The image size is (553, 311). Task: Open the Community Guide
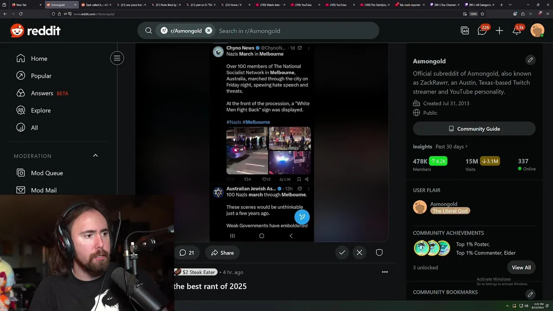[x=474, y=129]
